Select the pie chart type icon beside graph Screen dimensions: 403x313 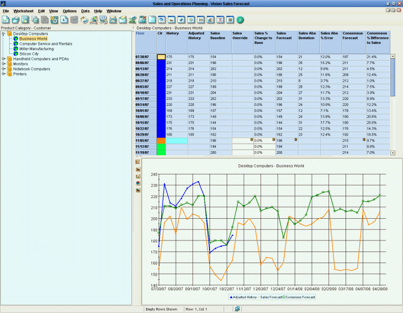click(138, 183)
